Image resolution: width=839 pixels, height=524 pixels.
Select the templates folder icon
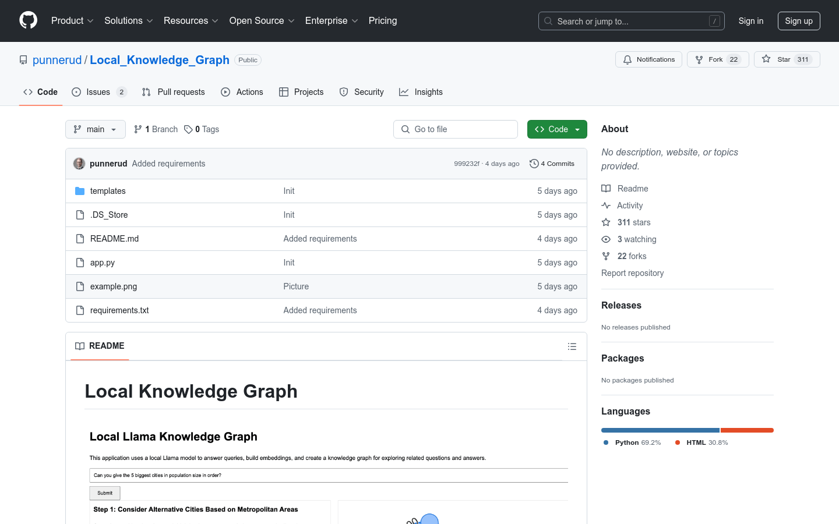[80, 190]
